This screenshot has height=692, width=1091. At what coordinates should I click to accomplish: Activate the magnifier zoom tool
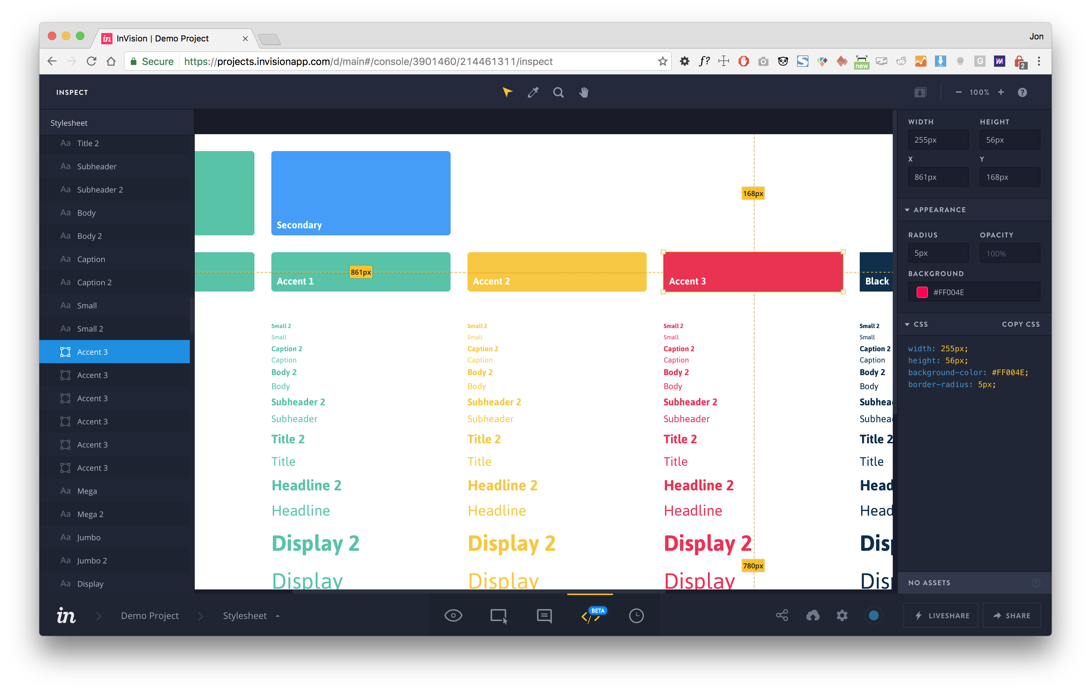click(x=558, y=92)
